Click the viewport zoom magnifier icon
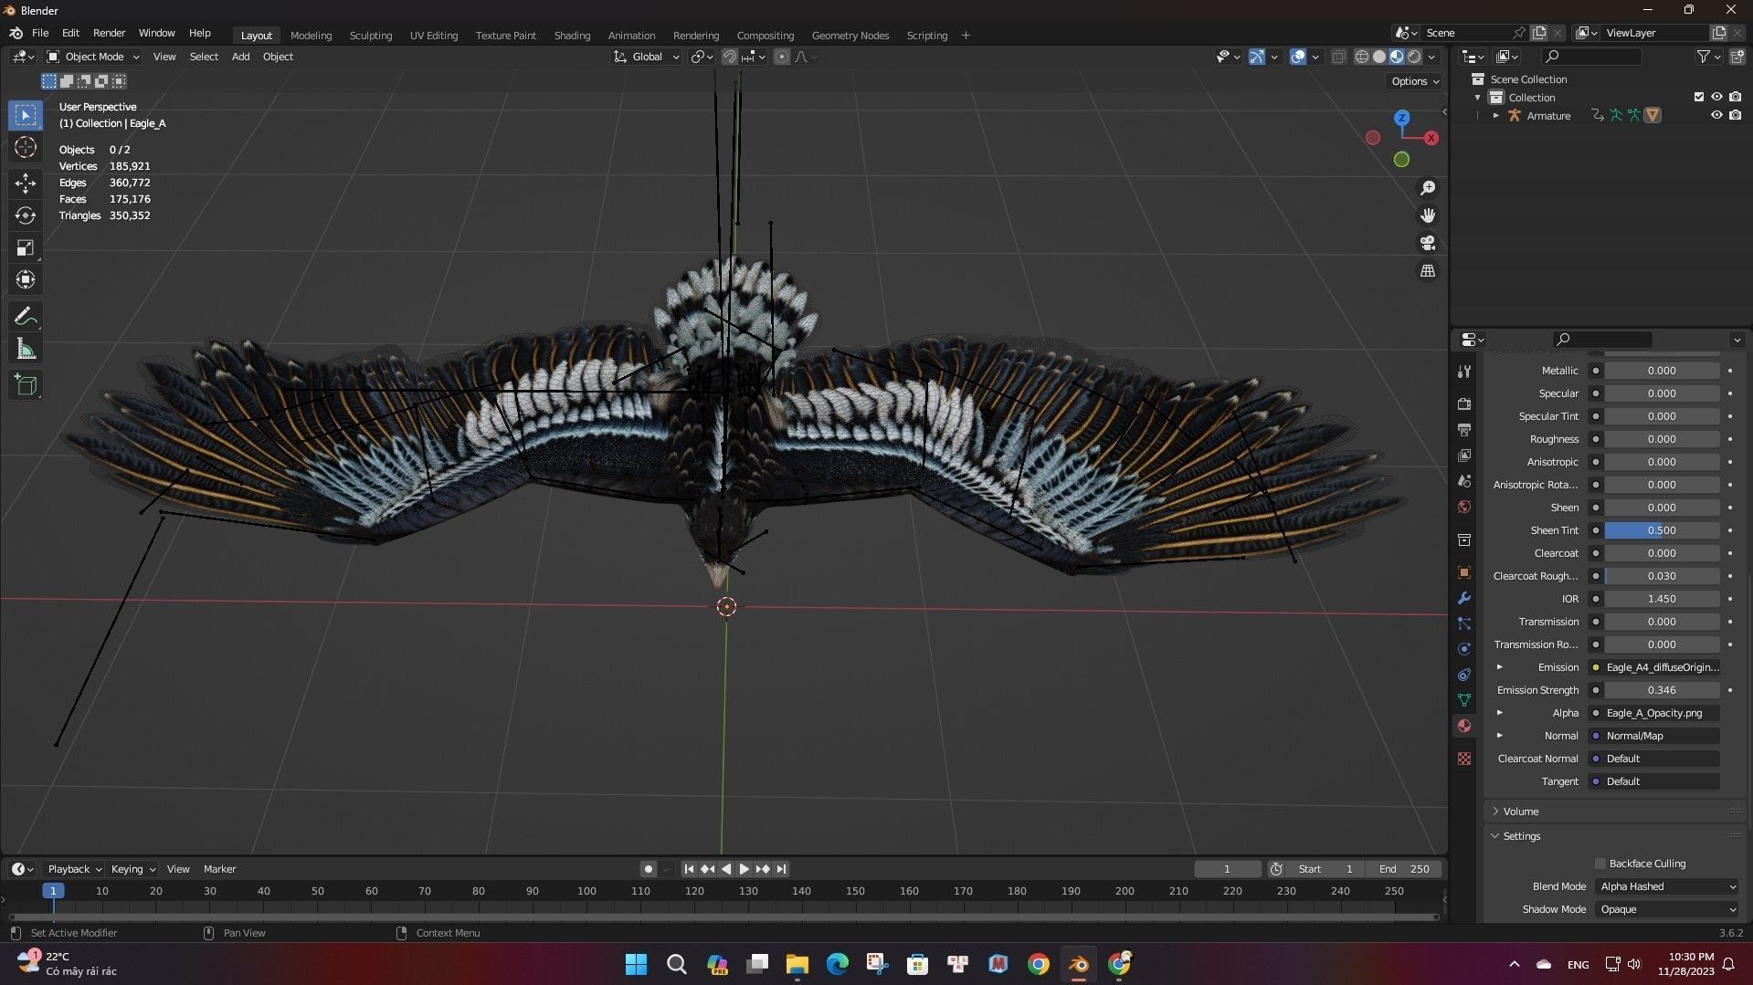Viewport: 1753px width, 985px height. [x=1428, y=188]
